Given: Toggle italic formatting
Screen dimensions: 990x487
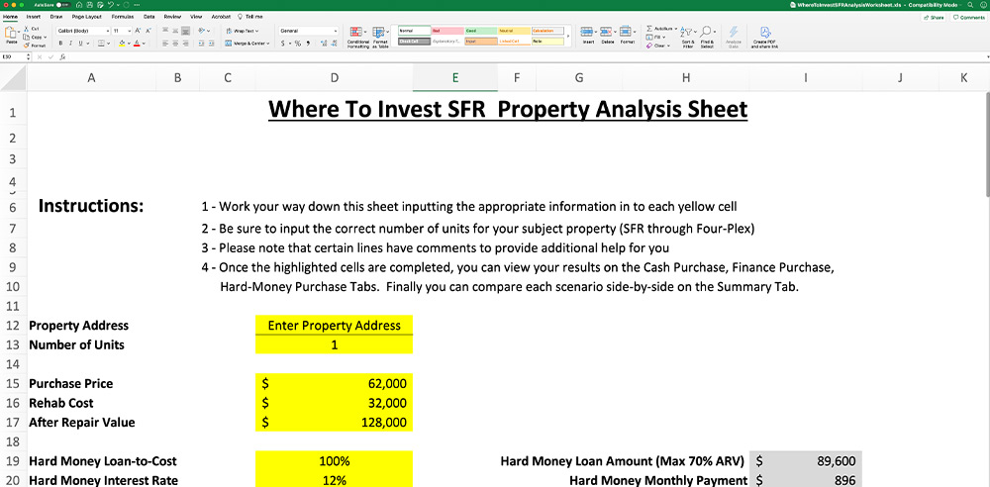Looking at the screenshot, I should 72,44.
